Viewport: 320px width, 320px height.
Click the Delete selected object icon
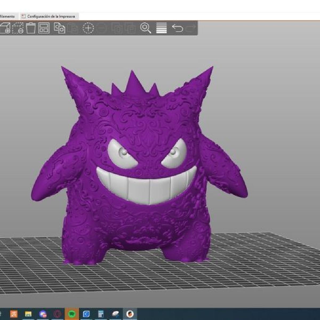(x=18, y=28)
